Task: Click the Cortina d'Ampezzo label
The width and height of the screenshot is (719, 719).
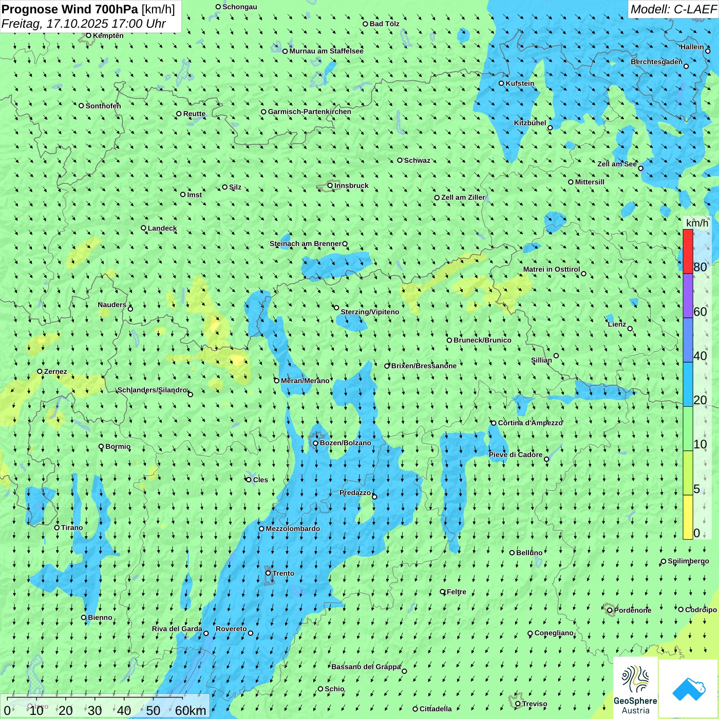Action: pyautogui.click(x=531, y=423)
